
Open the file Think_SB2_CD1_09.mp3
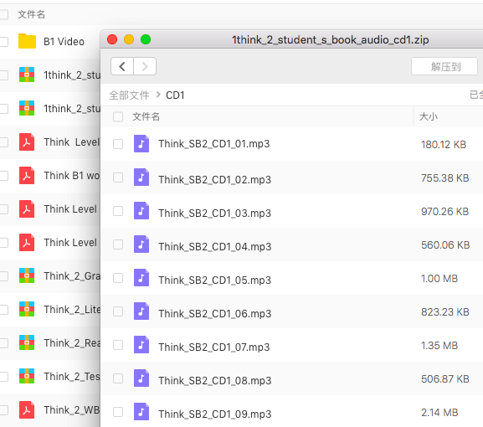coord(215,414)
